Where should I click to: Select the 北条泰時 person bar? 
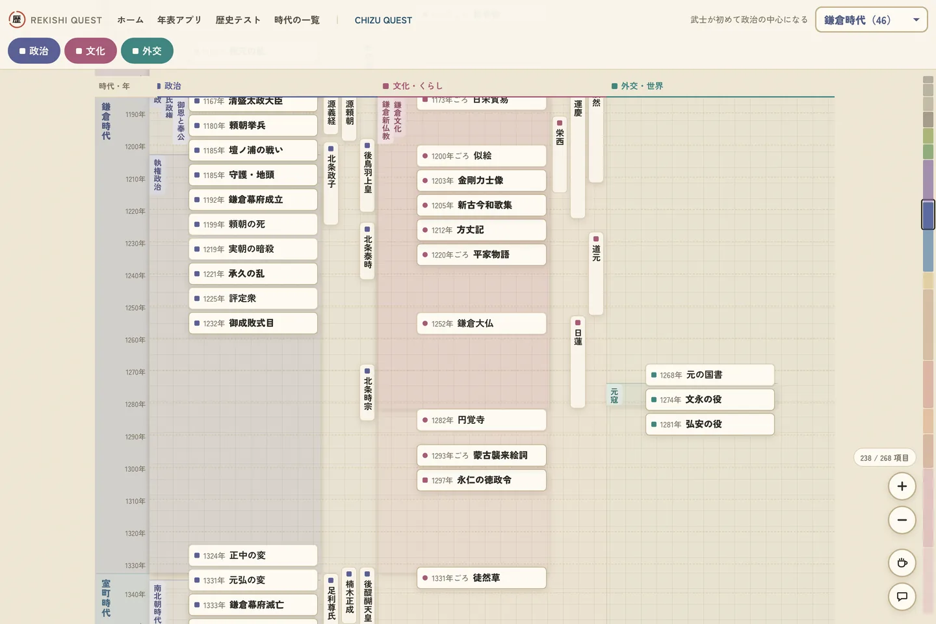coord(367,252)
